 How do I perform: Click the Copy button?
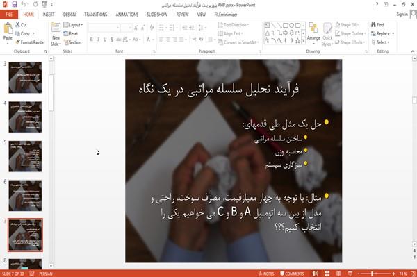[x=22, y=33]
